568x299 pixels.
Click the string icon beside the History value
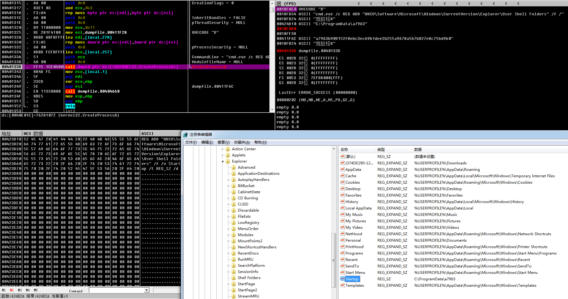[342, 201]
